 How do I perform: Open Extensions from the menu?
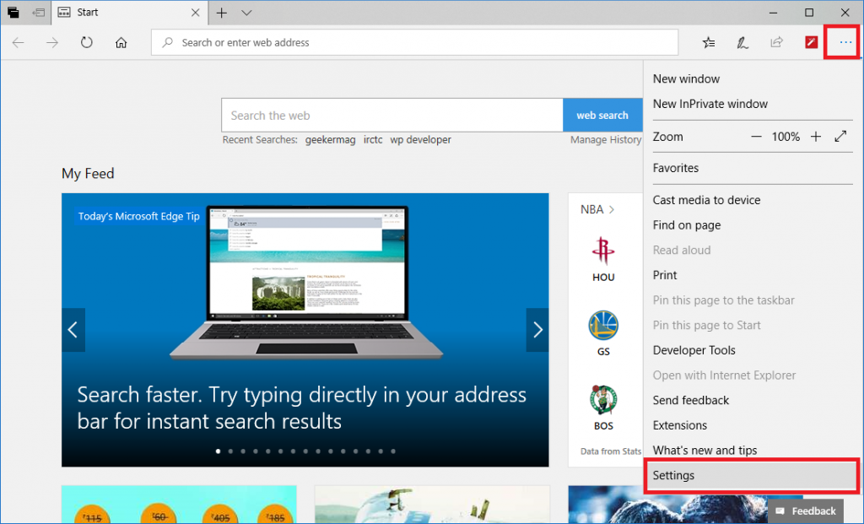pos(679,425)
